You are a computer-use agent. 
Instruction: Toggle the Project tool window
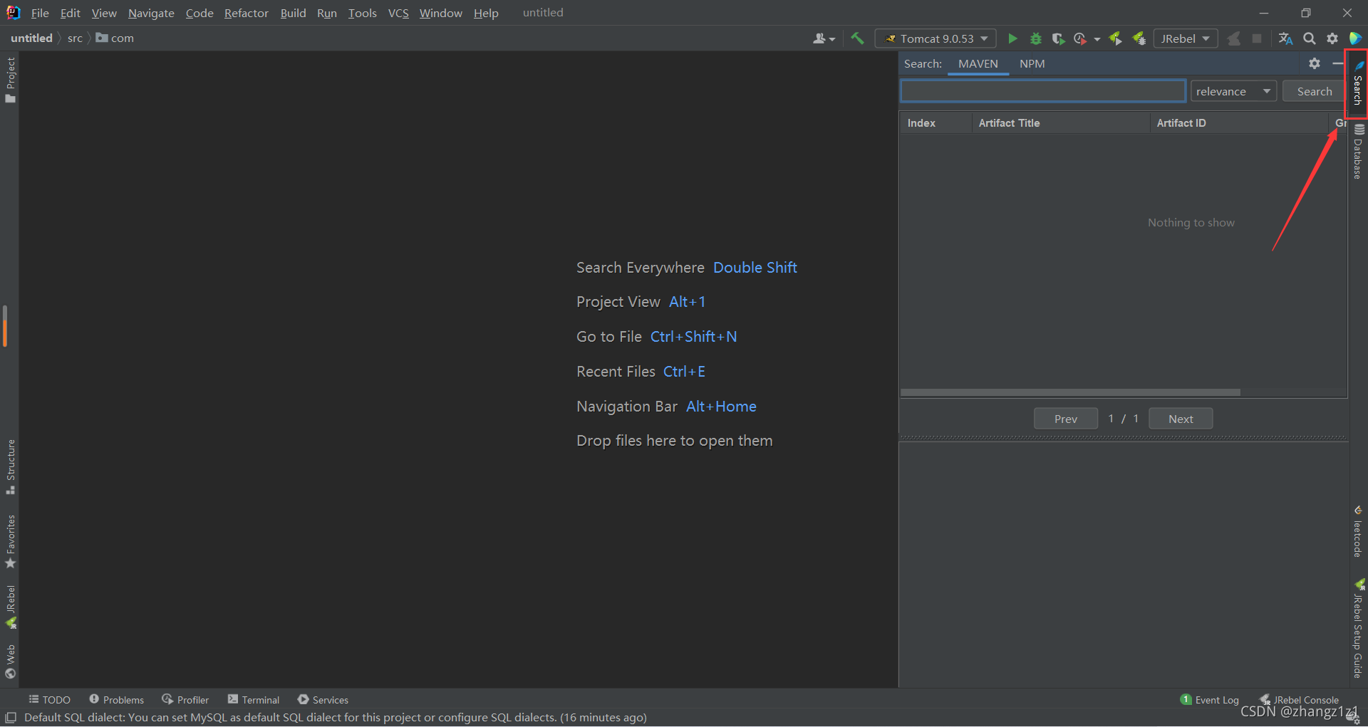coord(10,78)
